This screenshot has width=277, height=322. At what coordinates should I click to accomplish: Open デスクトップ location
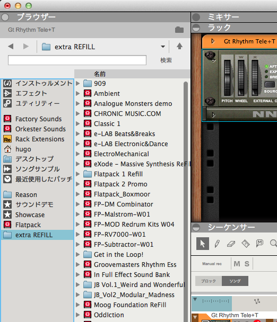pos(29,159)
